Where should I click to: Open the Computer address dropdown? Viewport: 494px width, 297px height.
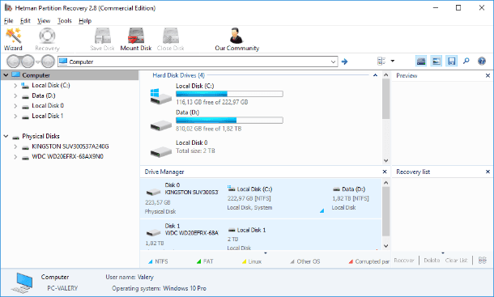point(333,62)
